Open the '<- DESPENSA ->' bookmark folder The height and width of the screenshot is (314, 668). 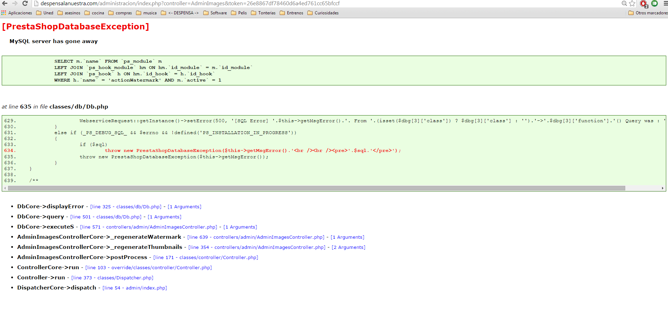(180, 13)
